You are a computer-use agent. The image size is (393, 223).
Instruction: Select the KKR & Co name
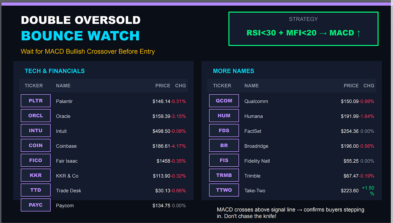click(x=67, y=176)
